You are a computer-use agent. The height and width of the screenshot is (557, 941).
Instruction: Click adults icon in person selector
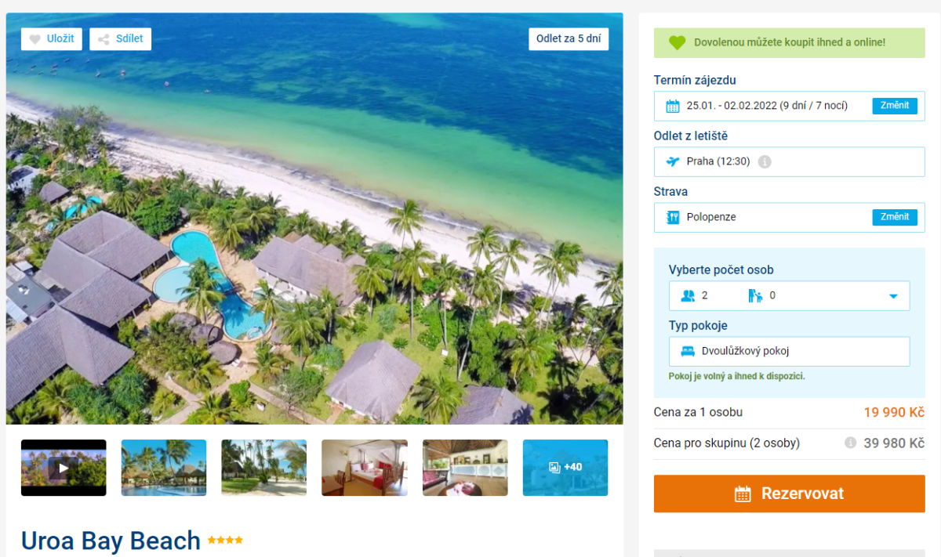pos(688,295)
